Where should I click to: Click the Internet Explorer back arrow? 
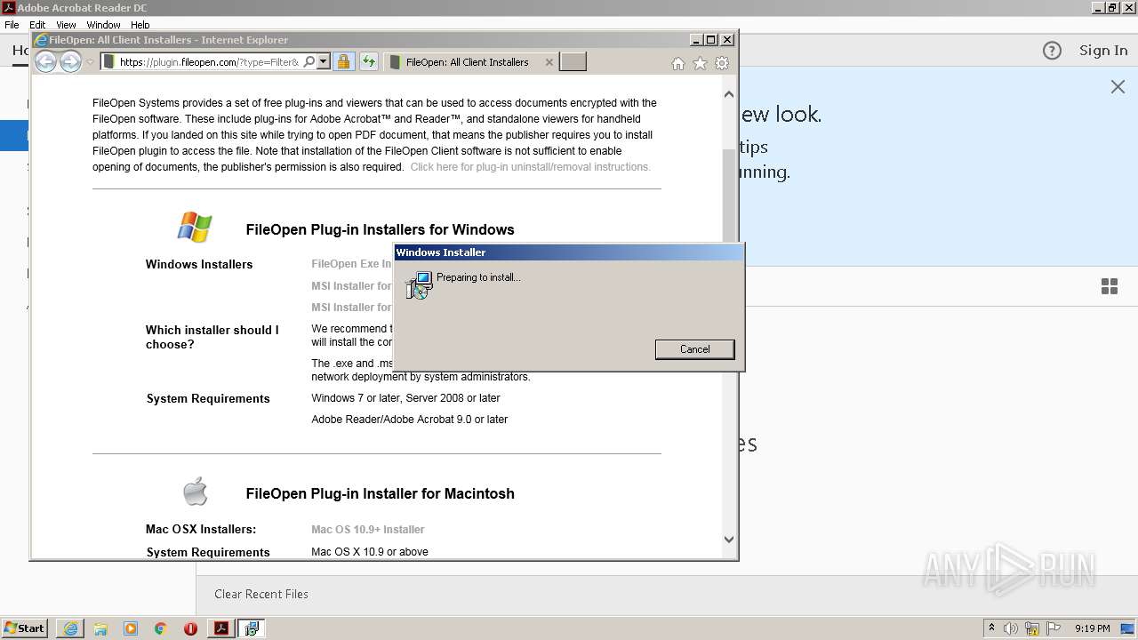[x=45, y=61]
